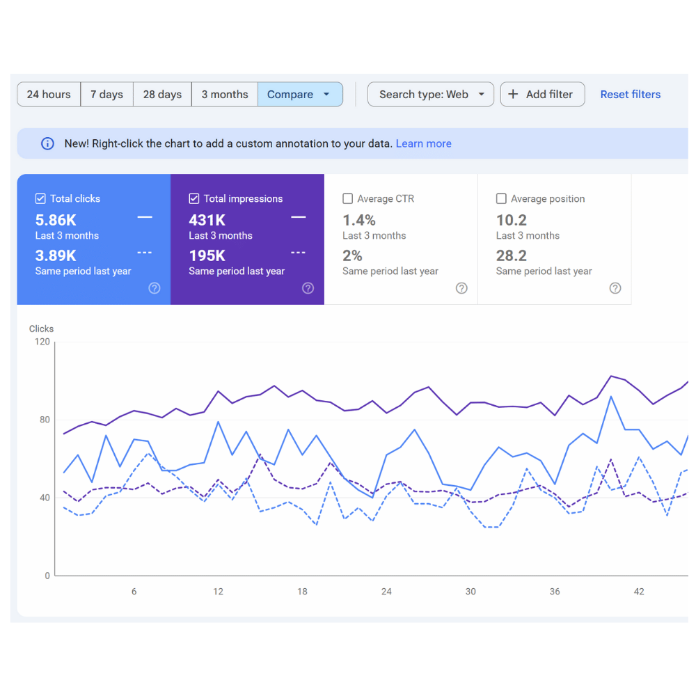Image resolution: width=696 pixels, height=696 pixels.
Task: Open the Learn more link
Action: [x=423, y=144]
